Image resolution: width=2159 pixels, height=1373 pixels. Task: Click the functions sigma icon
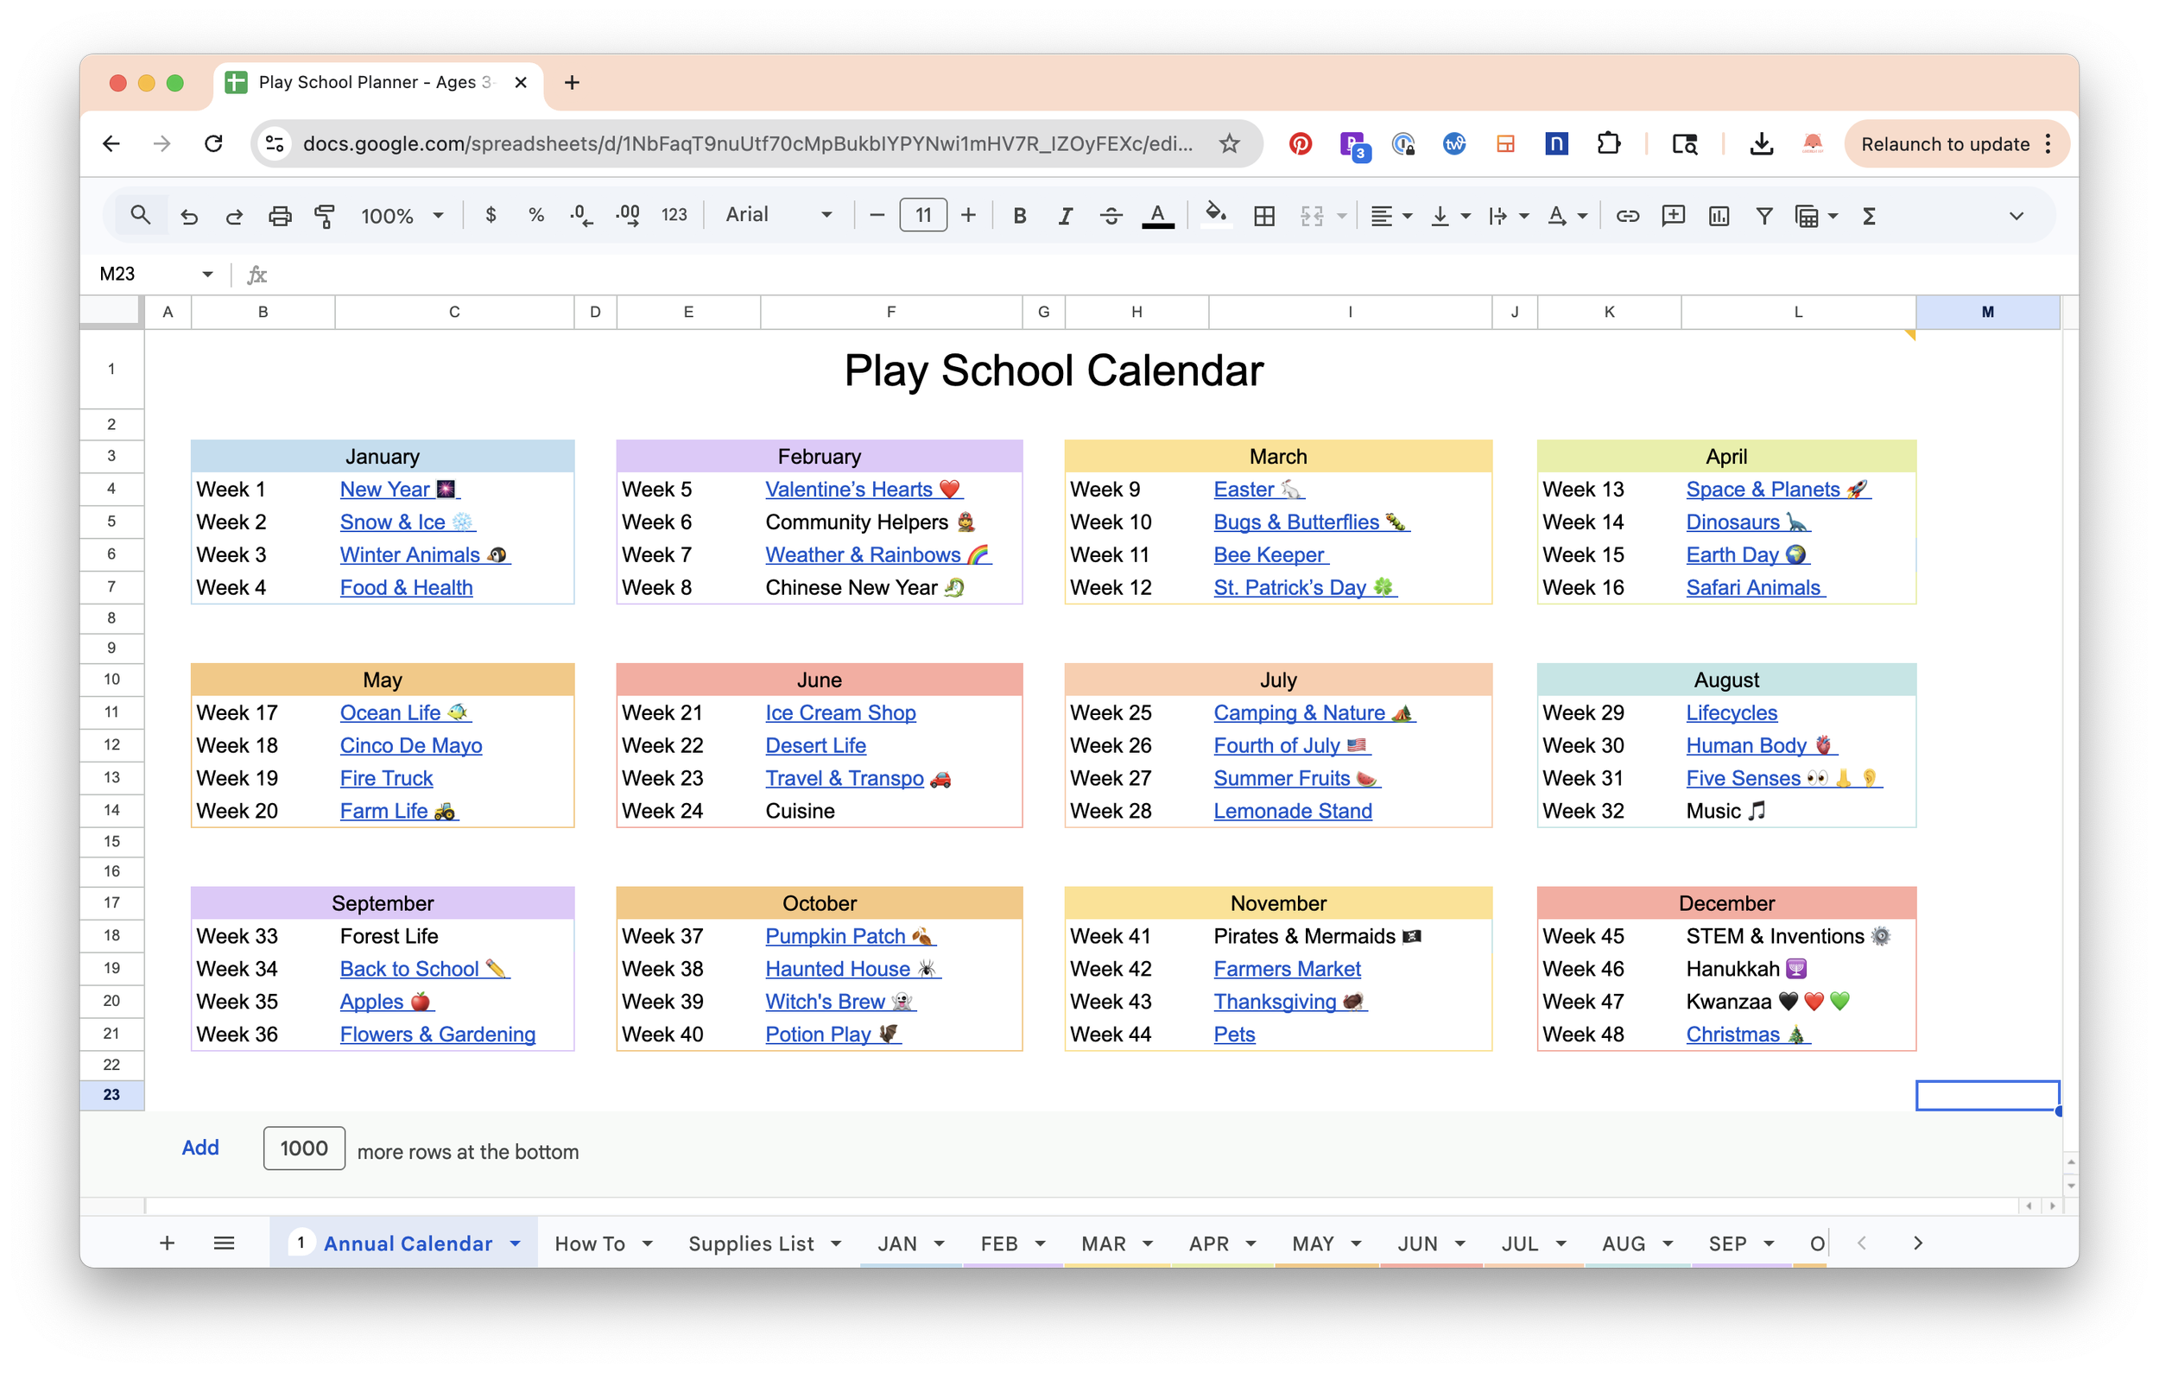coord(1869,216)
